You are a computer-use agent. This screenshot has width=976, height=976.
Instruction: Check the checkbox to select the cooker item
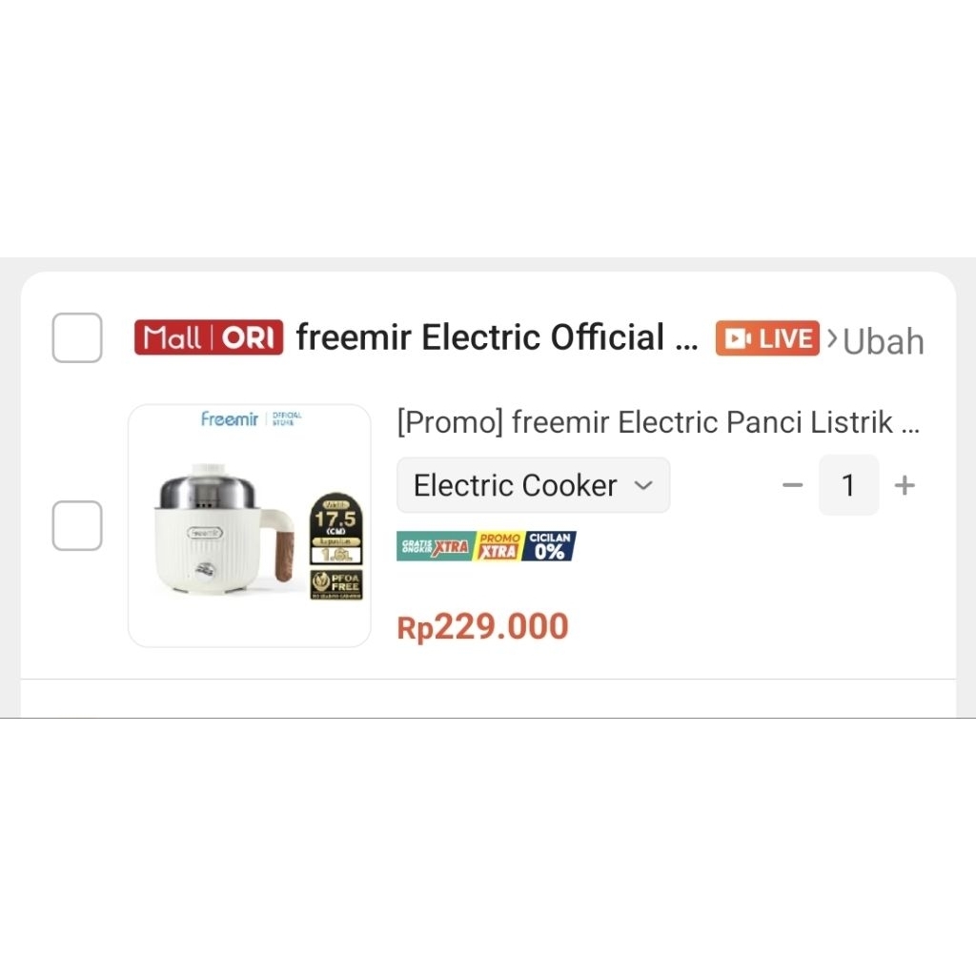76,525
